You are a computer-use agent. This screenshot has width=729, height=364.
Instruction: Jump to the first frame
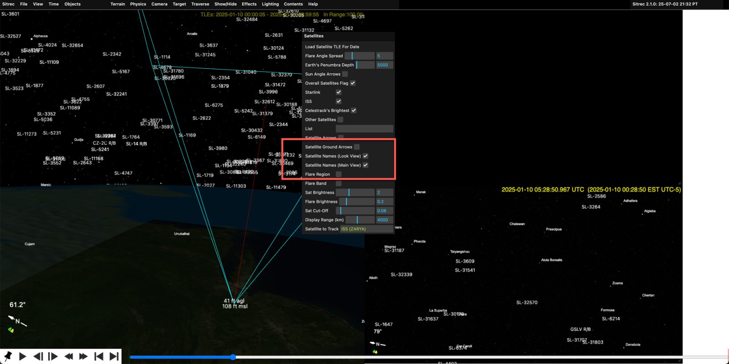click(x=98, y=356)
